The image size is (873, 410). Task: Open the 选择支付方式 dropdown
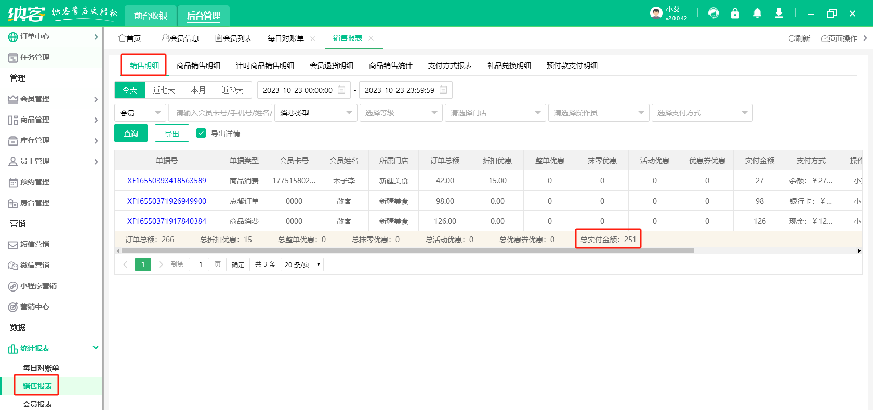(x=702, y=113)
